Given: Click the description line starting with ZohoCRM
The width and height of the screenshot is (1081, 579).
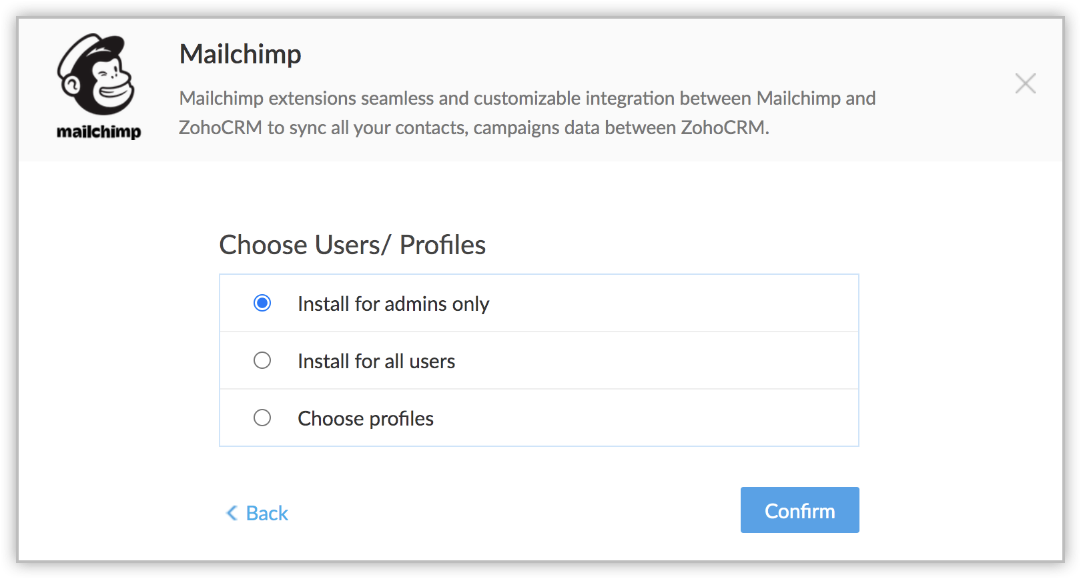Looking at the screenshot, I should tap(474, 127).
